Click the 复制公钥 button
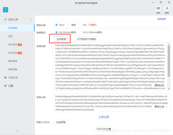This screenshot has width=173, height=135. click(159, 107)
